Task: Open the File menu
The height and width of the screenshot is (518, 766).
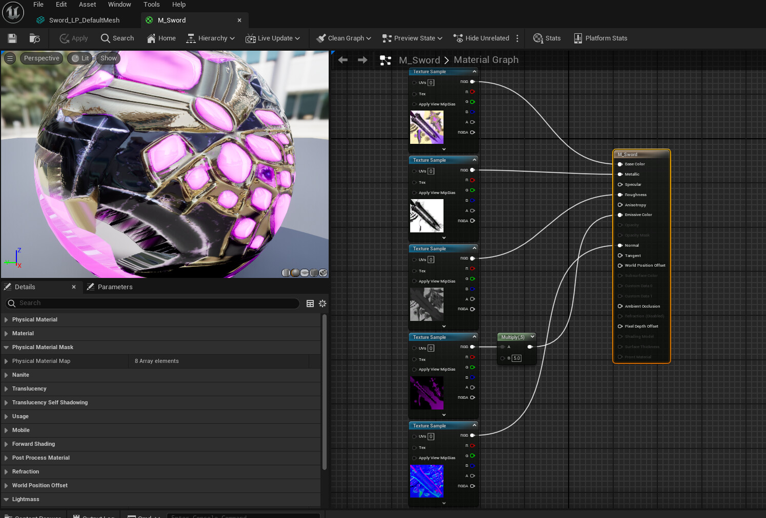Action: [38, 5]
